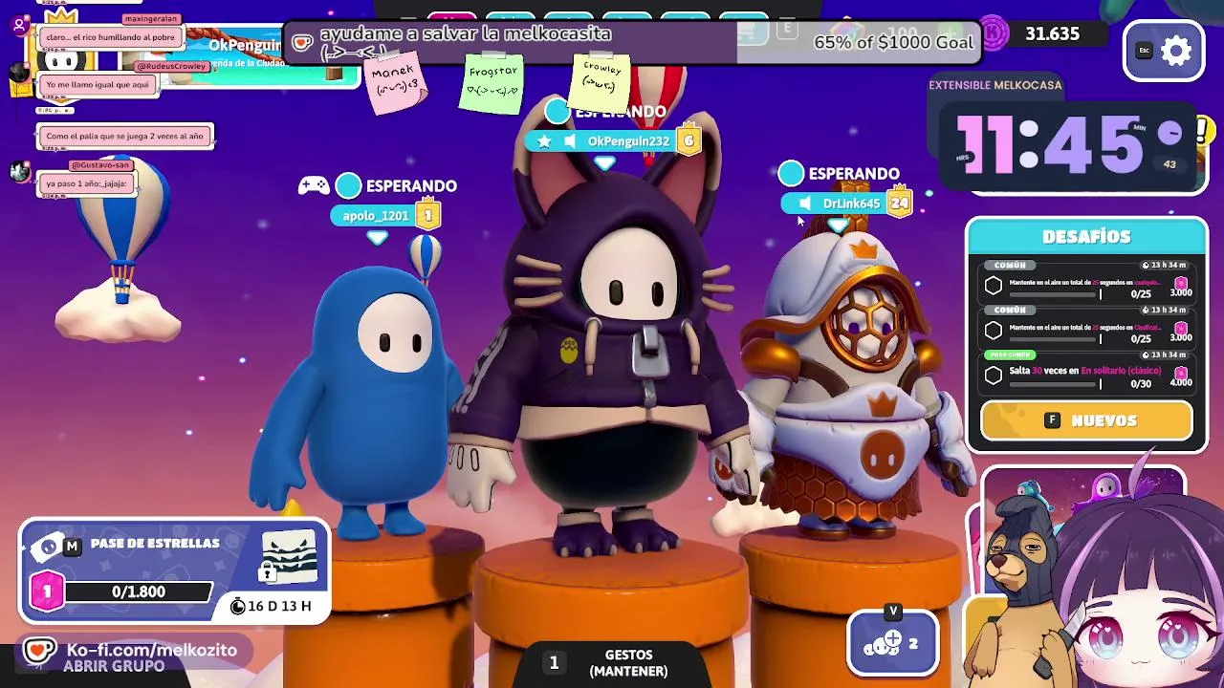Screen dimensions: 1224x688
Task: Click the ticket icon on Pase de Estrellas
Action: [x=48, y=547]
